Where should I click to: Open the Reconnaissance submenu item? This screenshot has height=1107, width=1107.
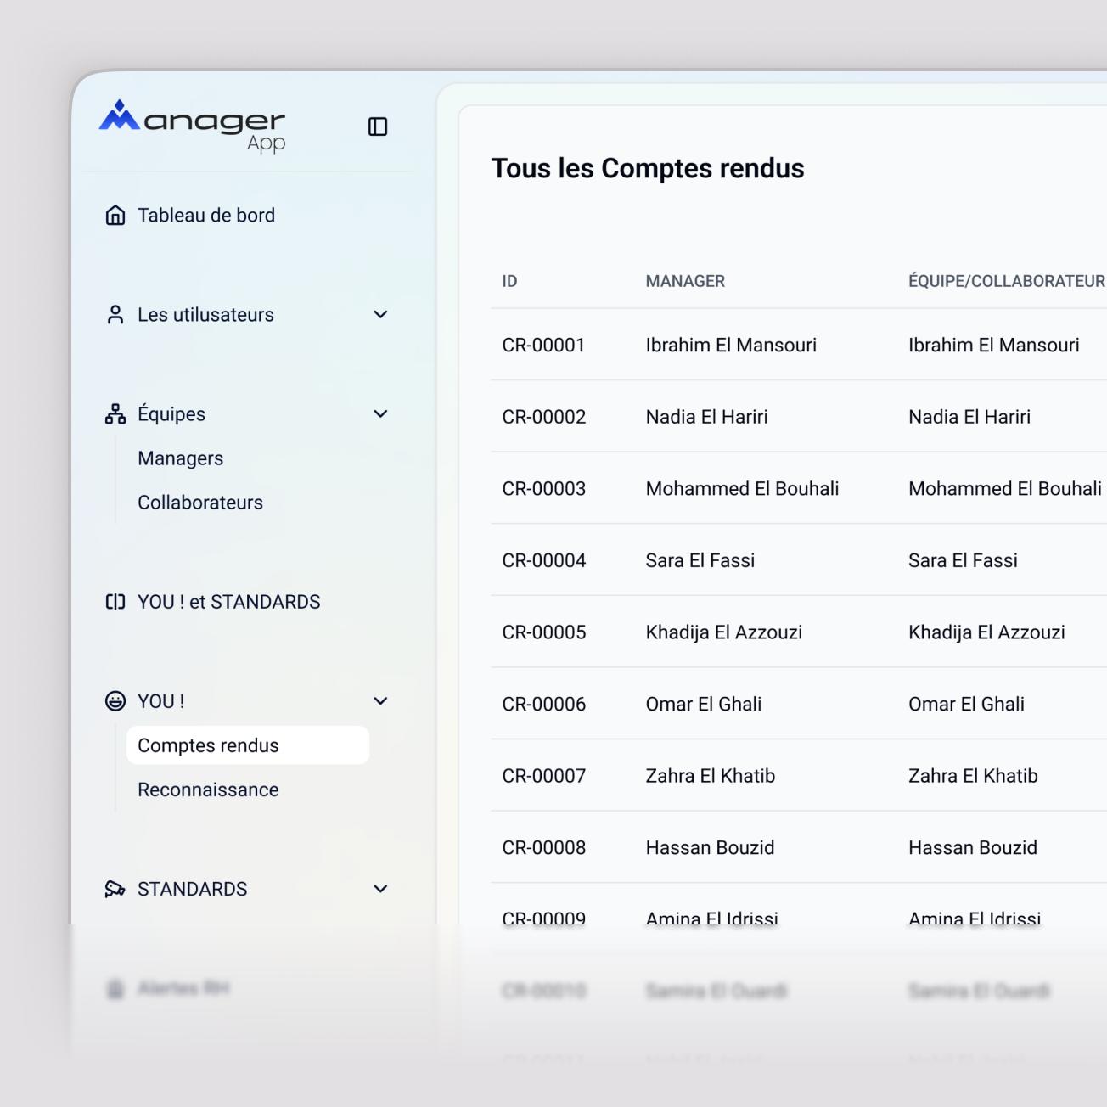[208, 790]
